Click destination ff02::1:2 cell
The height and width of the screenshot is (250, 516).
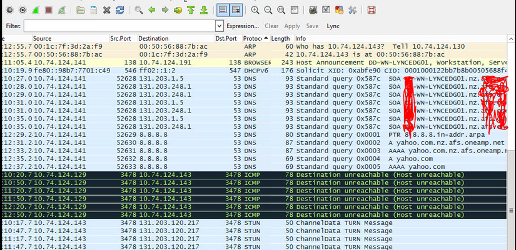(156, 71)
